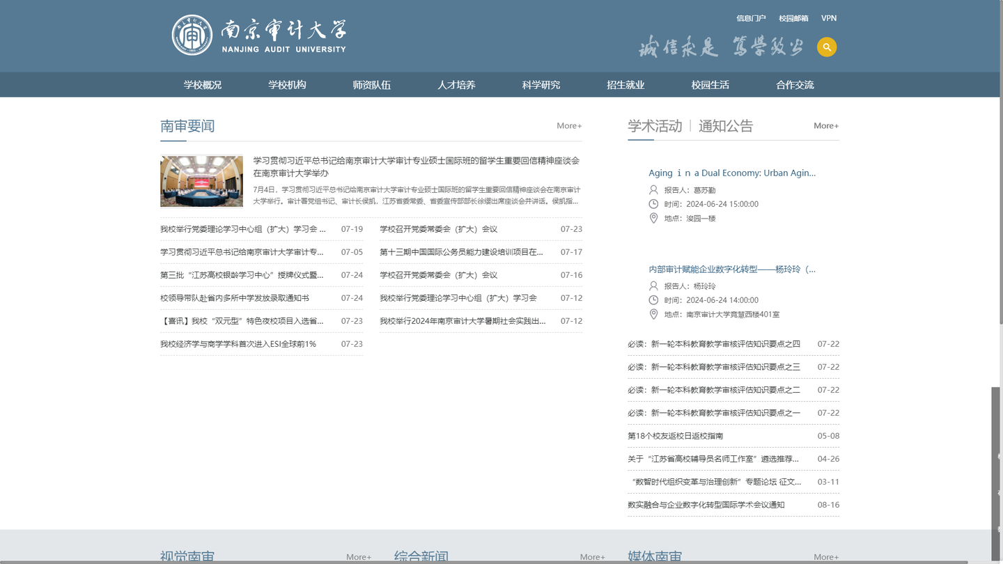Click More+ beside 通知公告
1003x564 pixels.
coord(826,126)
